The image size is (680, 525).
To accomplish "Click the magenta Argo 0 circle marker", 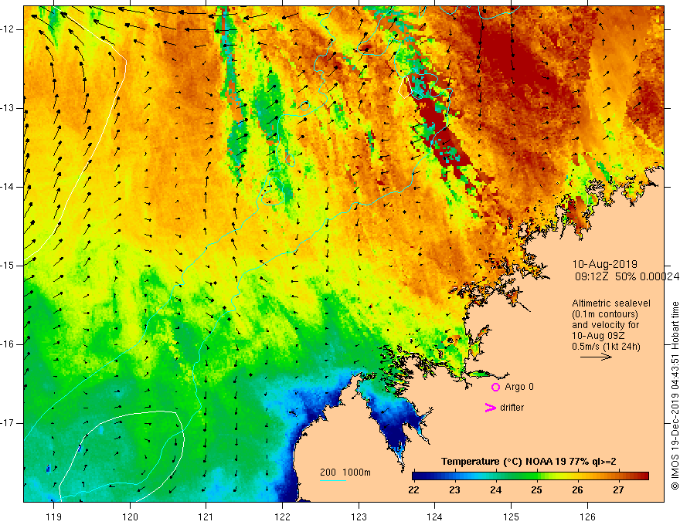I will point(495,387).
